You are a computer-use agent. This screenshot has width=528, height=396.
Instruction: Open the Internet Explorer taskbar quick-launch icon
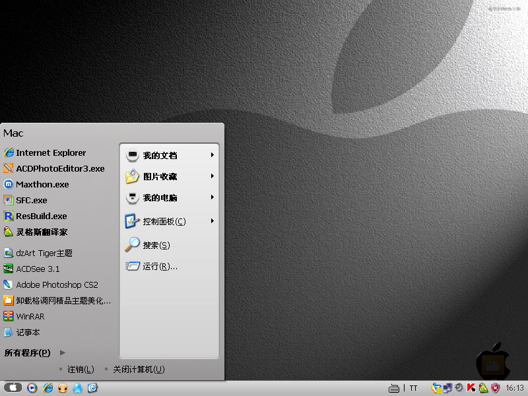pos(48,388)
